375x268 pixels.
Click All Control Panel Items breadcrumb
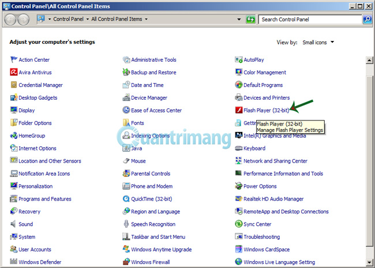pyautogui.click(x=117, y=19)
